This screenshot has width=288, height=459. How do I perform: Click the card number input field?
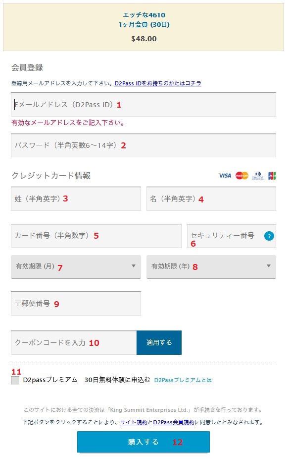(x=96, y=236)
